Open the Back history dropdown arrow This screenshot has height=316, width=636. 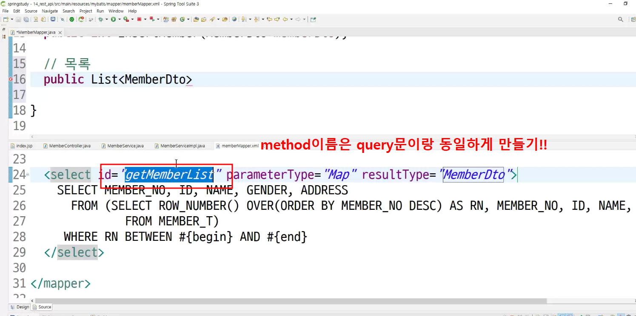click(291, 19)
